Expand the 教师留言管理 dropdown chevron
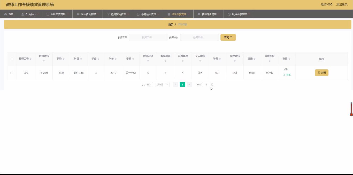Image resolution: width=353 pixels, height=175 pixels. point(128,14)
